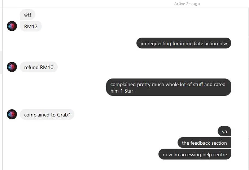Select the 'immediate action niw' sent message

(x=184, y=43)
